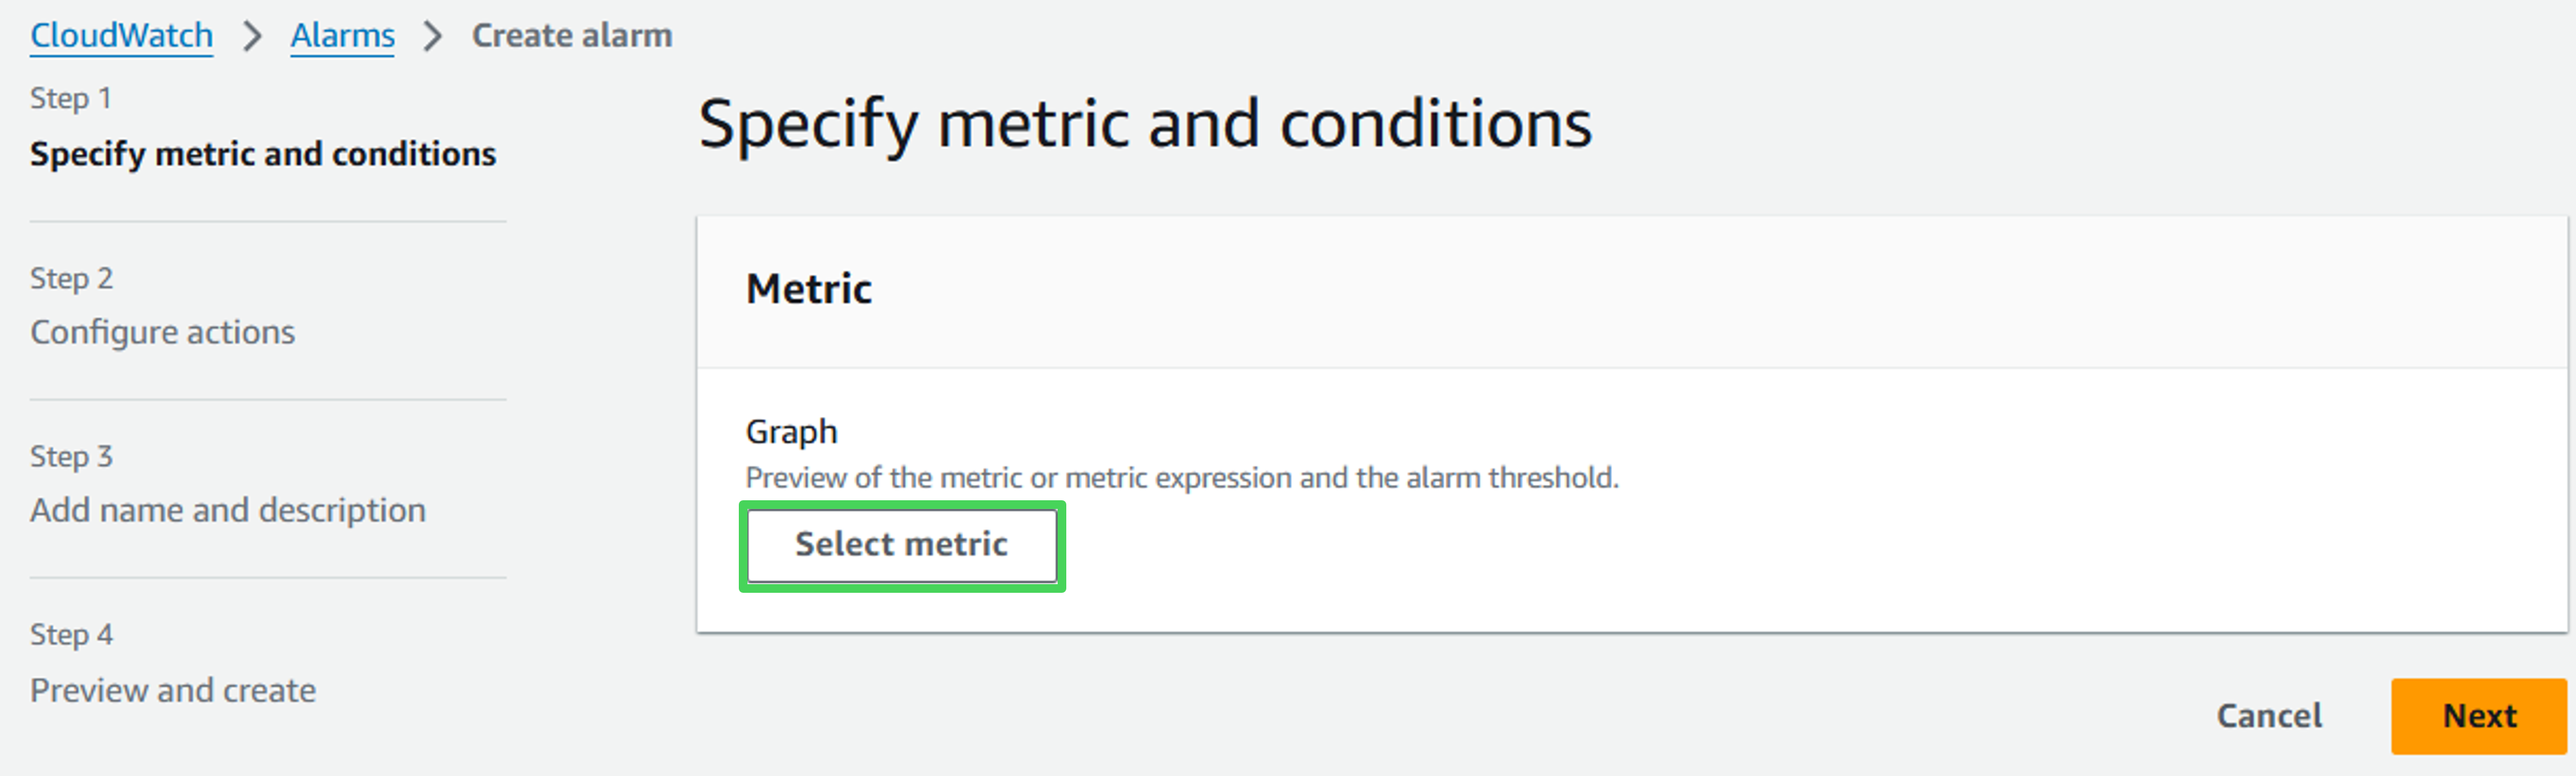Click the Step 2 label in sidebar
The image size is (2576, 776).
coord(71,278)
